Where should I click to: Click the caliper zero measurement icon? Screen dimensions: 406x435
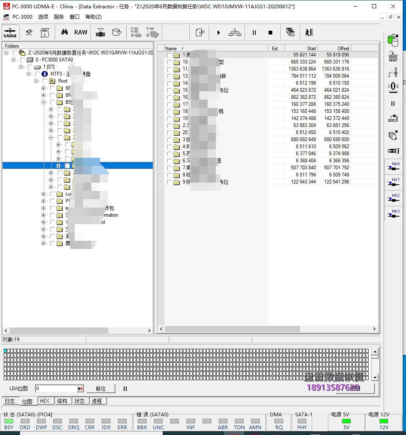[393, 88]
